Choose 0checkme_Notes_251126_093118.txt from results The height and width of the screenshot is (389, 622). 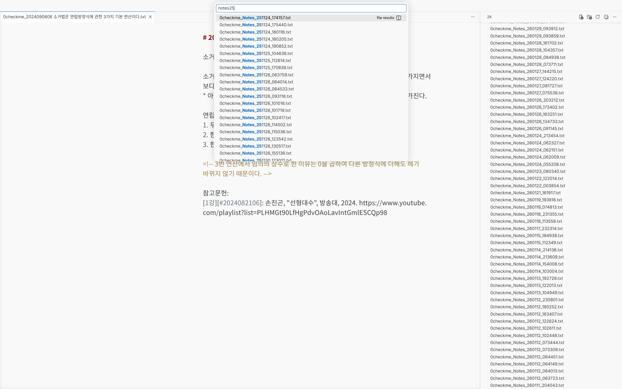coord(256,96)
